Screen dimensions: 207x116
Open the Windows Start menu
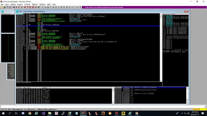[x=3, y=113]
